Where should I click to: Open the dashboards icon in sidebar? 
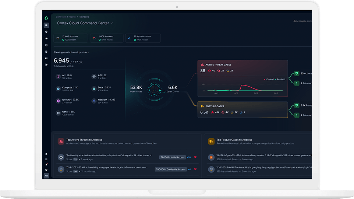(x=46, y=25)
